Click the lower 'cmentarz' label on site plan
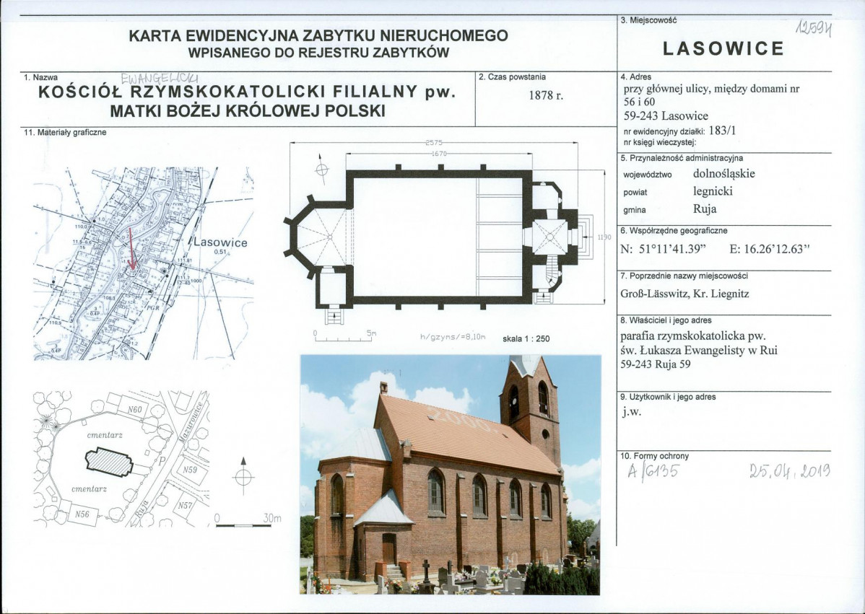The height and width of the screenshot is (614, 865). pyautogui.click(x=89, y=489)
